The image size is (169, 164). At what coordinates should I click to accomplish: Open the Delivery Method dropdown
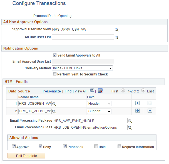(x=82, y=68)
